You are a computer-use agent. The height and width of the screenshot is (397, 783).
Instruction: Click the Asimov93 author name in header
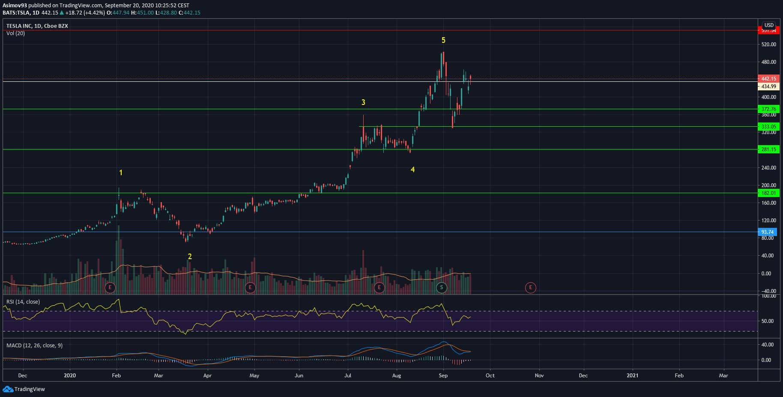(x=15, y=5)
